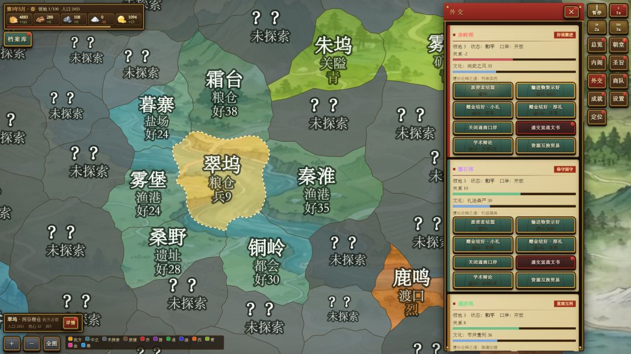
Task: Click the second faction's green relation bar
Action: click(514, 194)
